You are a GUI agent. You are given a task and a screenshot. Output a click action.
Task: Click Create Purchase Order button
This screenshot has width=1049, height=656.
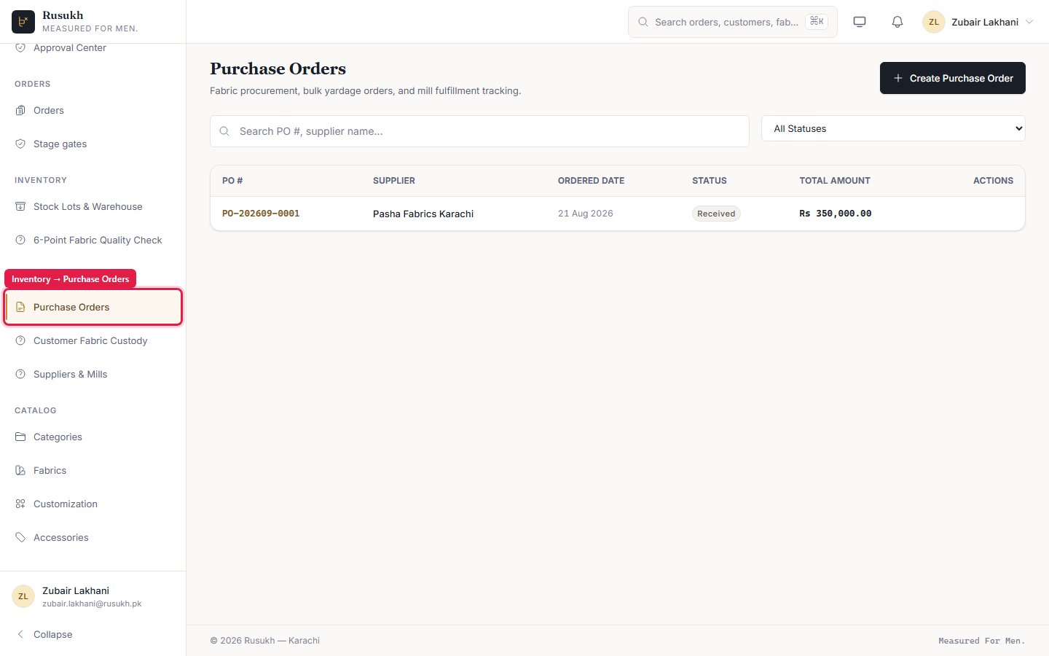(953, 78)
